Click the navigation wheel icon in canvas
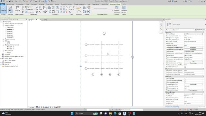The image size is (206, 116). click(x=161, y=24)
